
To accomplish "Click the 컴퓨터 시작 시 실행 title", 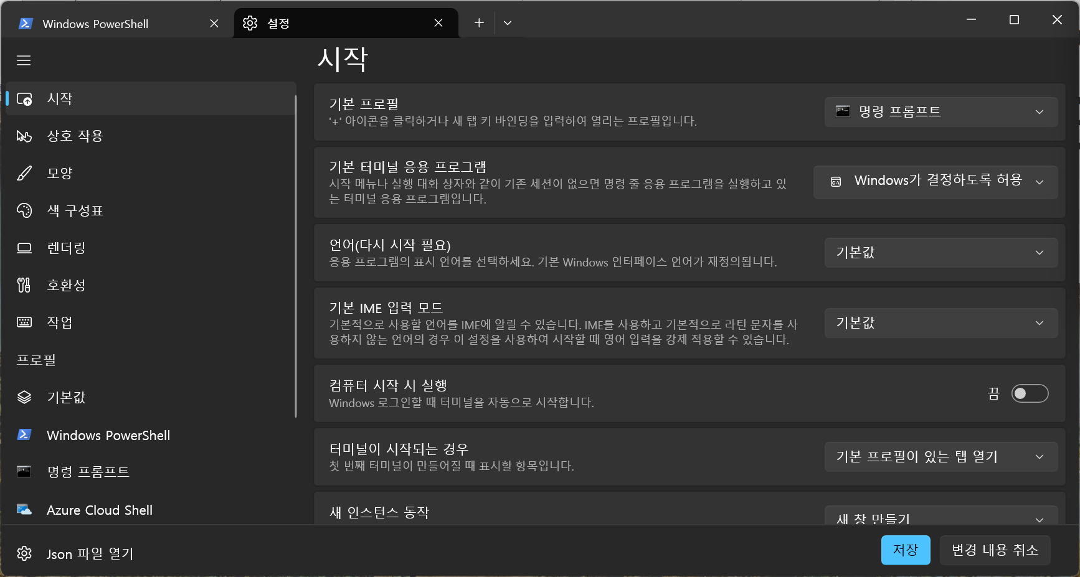I will click(x=388, y=385).
